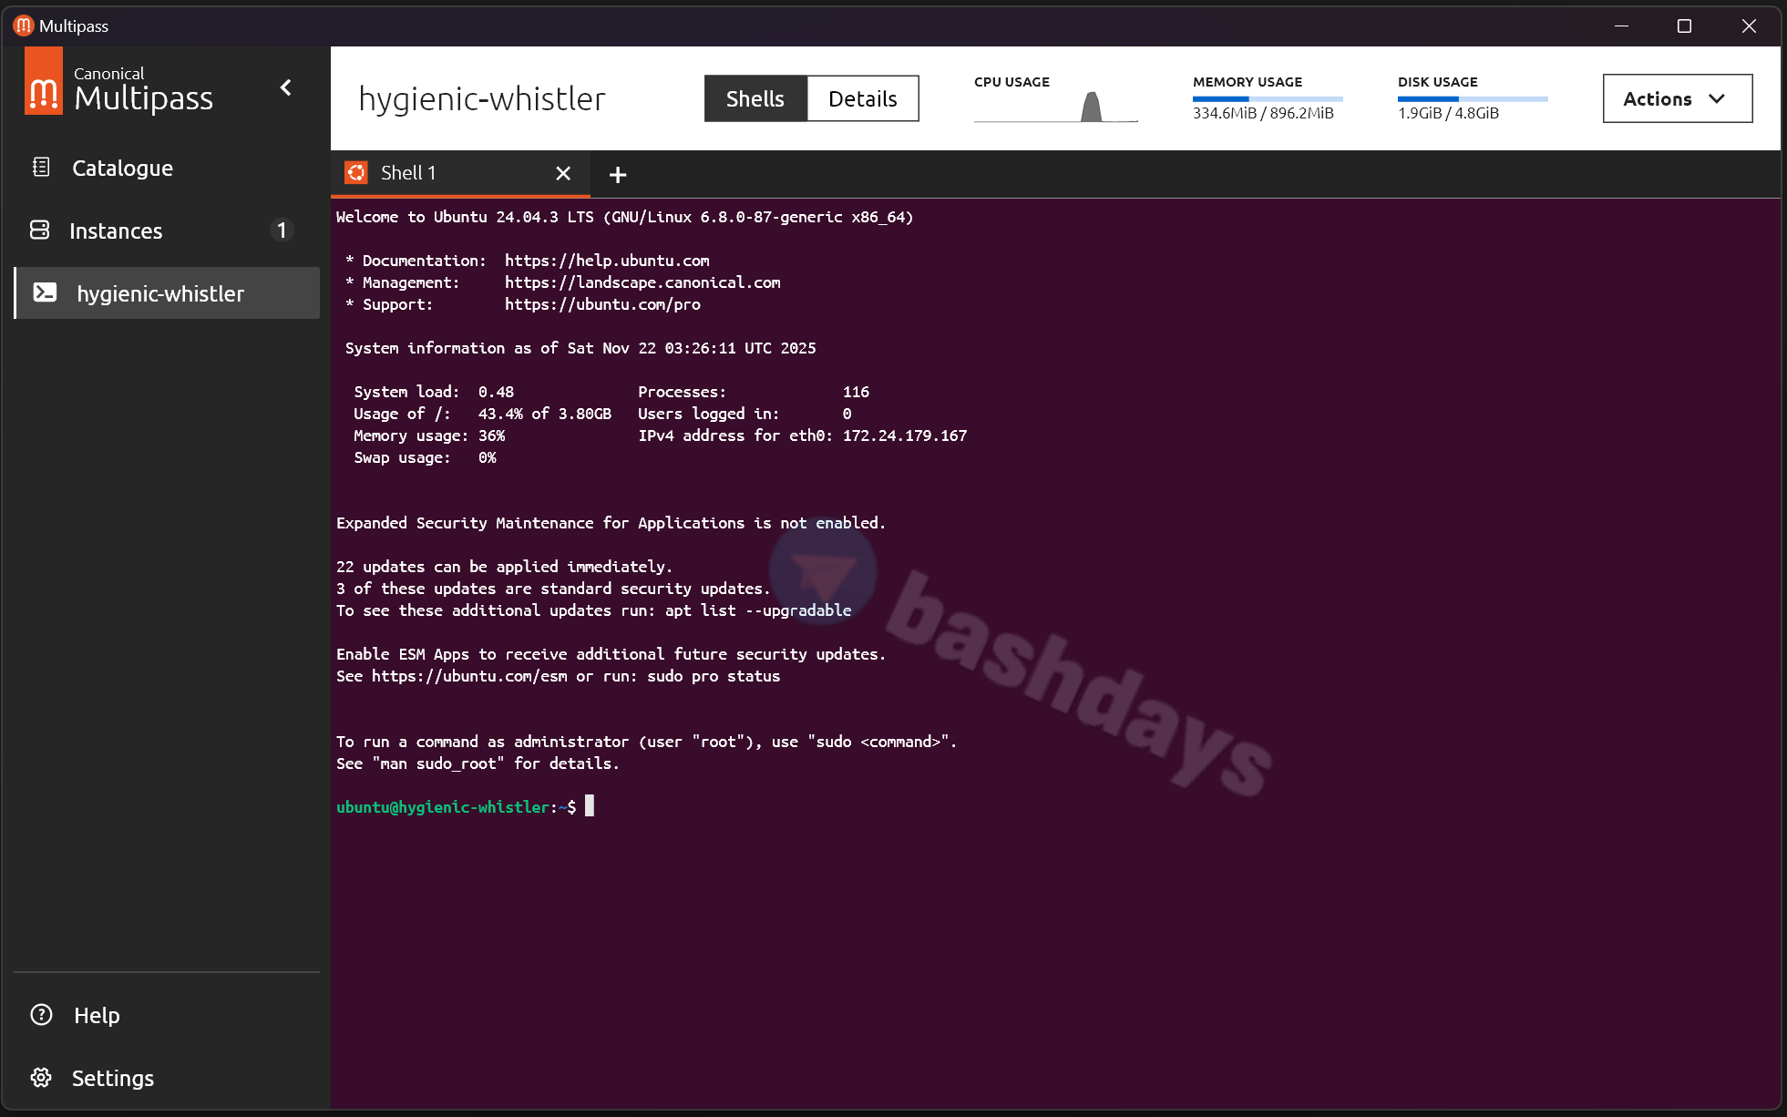
Task: Click the memory usage bar
Action: (x=1267, y=98)
